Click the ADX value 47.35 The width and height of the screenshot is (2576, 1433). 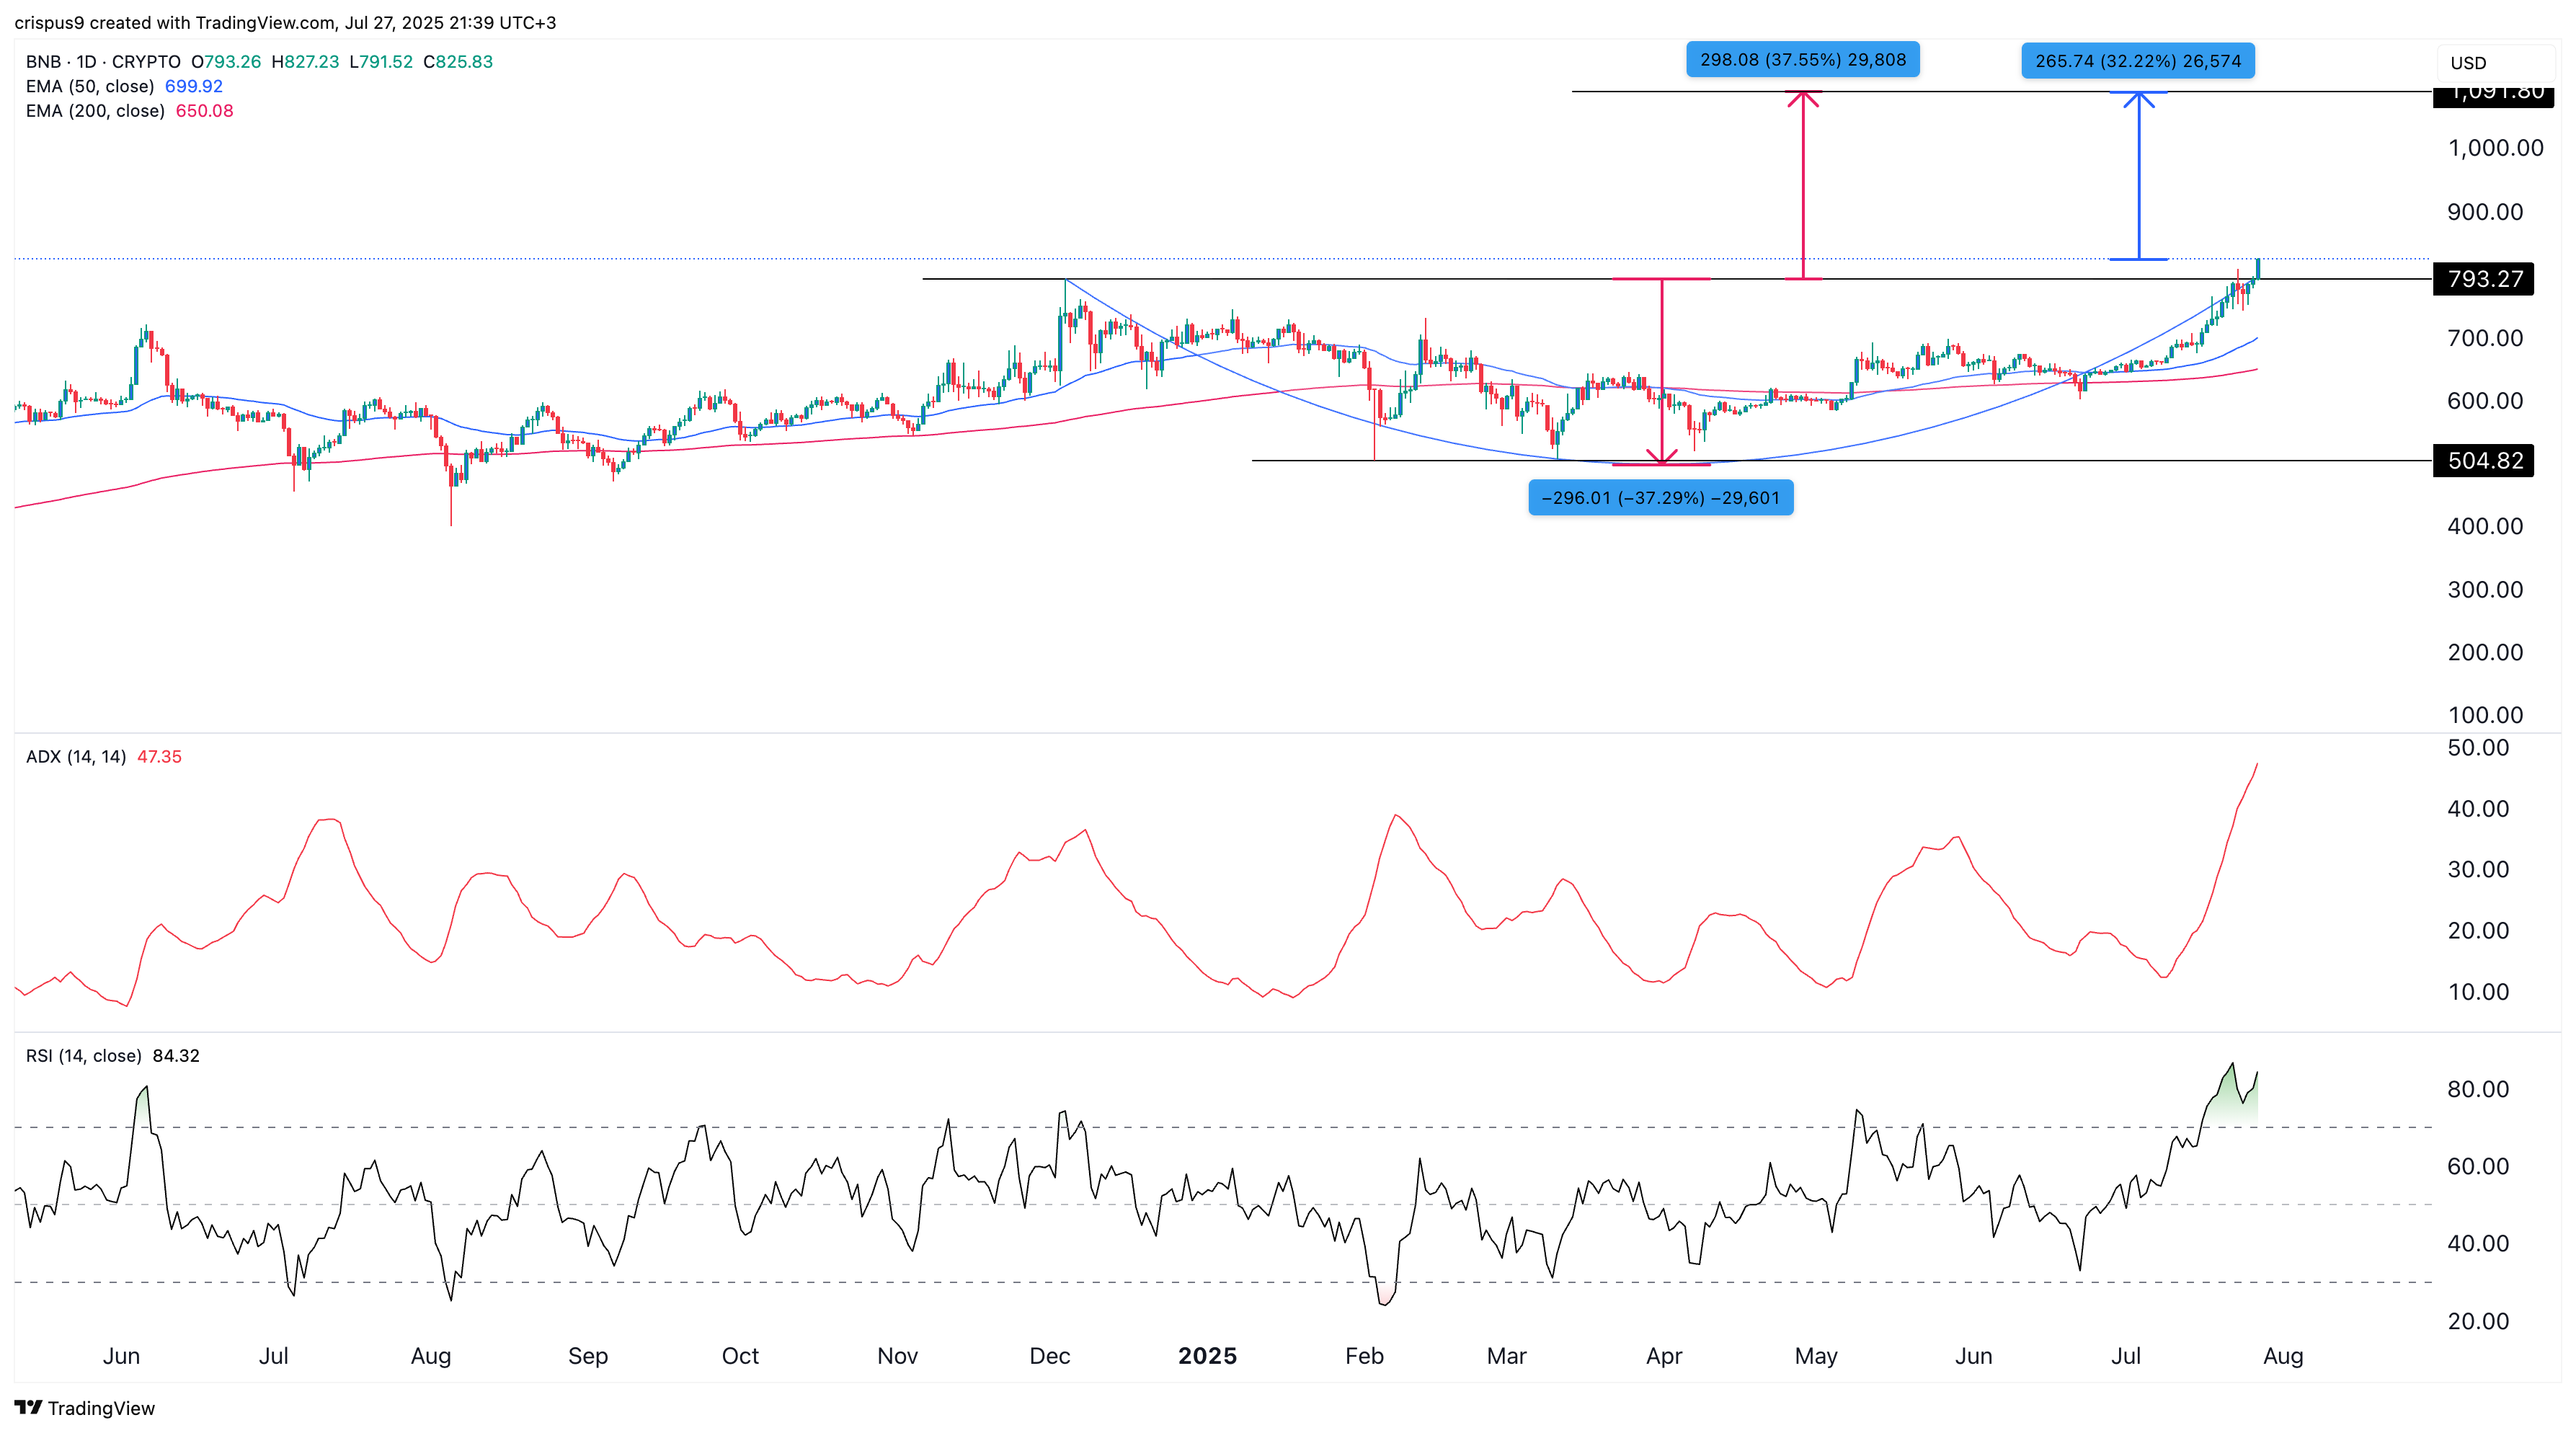[x=159, y=756]
